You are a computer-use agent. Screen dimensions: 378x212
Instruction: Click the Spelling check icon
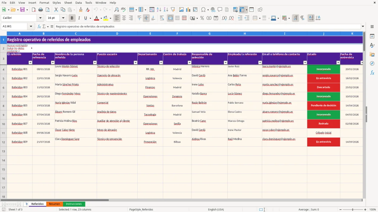(x=123, y=10)
